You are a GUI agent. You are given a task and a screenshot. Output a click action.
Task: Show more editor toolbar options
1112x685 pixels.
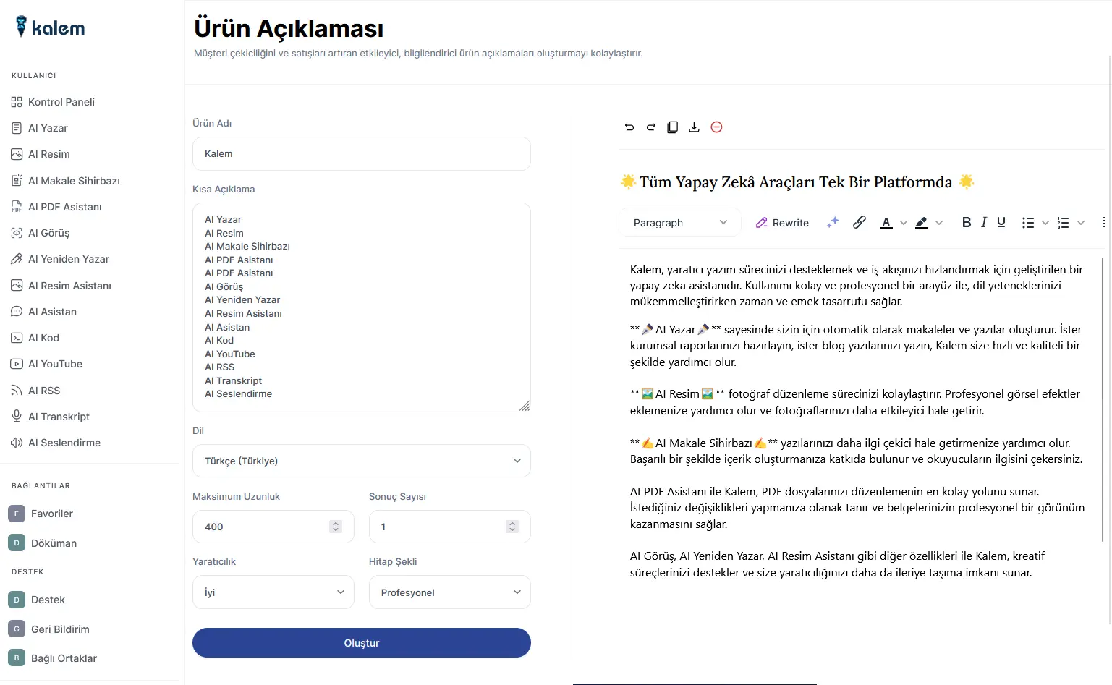pos(1103,223)
